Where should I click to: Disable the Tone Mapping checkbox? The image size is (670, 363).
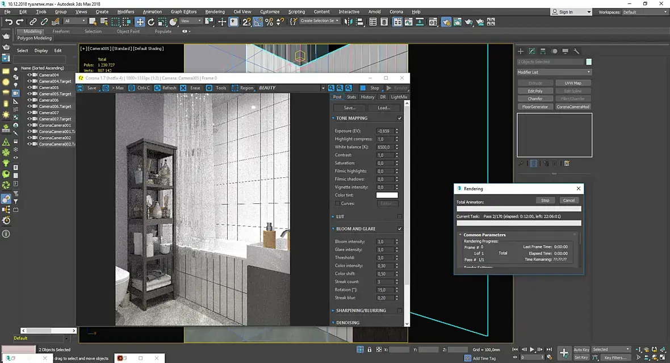pyautogui.click(x=400, y=118)
